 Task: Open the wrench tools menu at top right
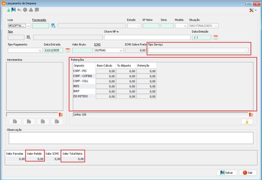coord(252,10)
